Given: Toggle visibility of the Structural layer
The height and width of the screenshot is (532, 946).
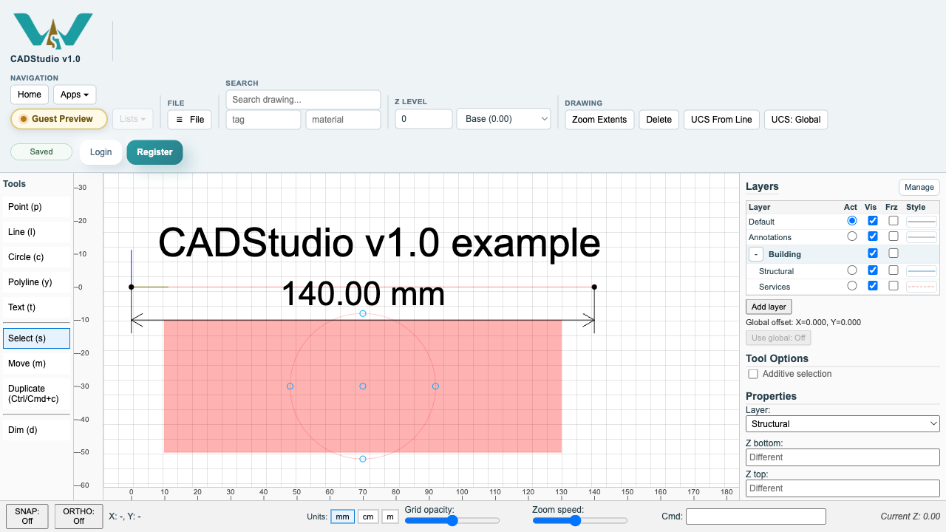Looking at the screenshot, I should pos(873,270).
